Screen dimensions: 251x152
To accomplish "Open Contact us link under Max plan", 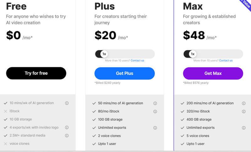I will [x=226, y=61].
